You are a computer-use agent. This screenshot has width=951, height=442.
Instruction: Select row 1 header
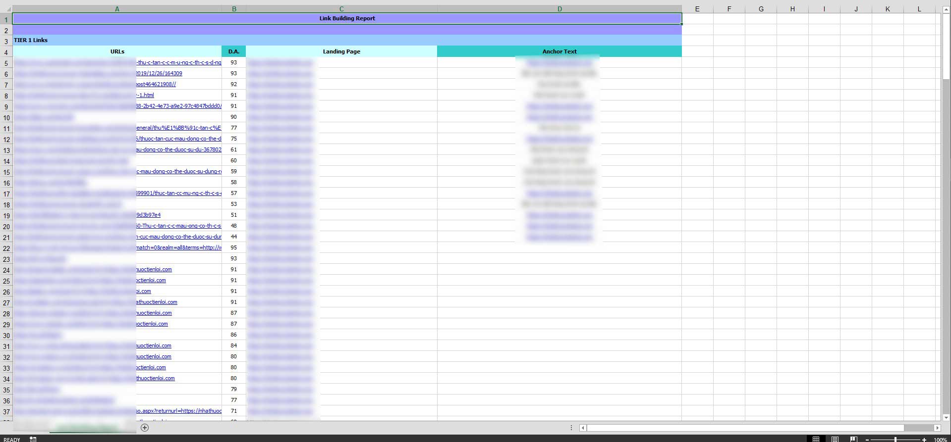tap(6, 19)
